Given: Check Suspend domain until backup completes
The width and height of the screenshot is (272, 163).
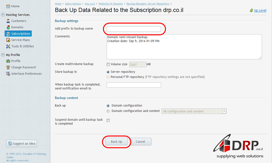Looking at the screenshot, I should 108,120.
